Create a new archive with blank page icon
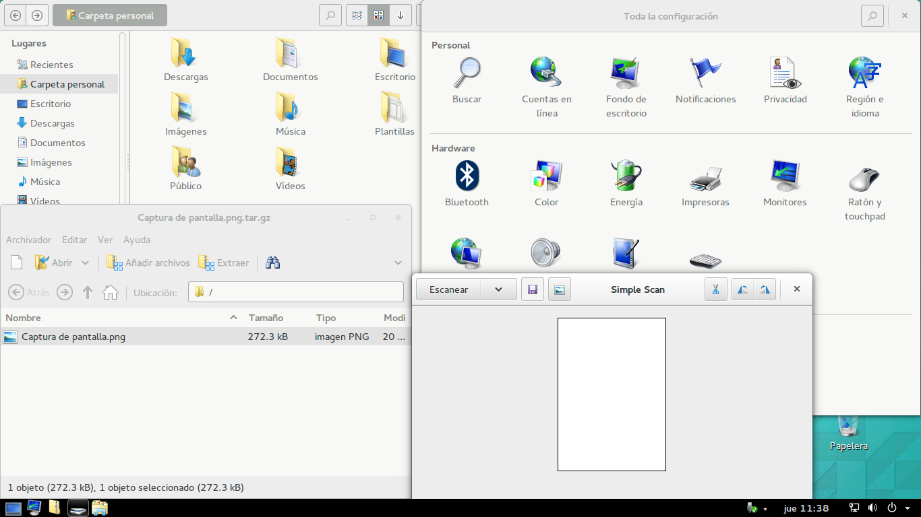Screen dimensions: 921x517 click(x=18, y=263)
